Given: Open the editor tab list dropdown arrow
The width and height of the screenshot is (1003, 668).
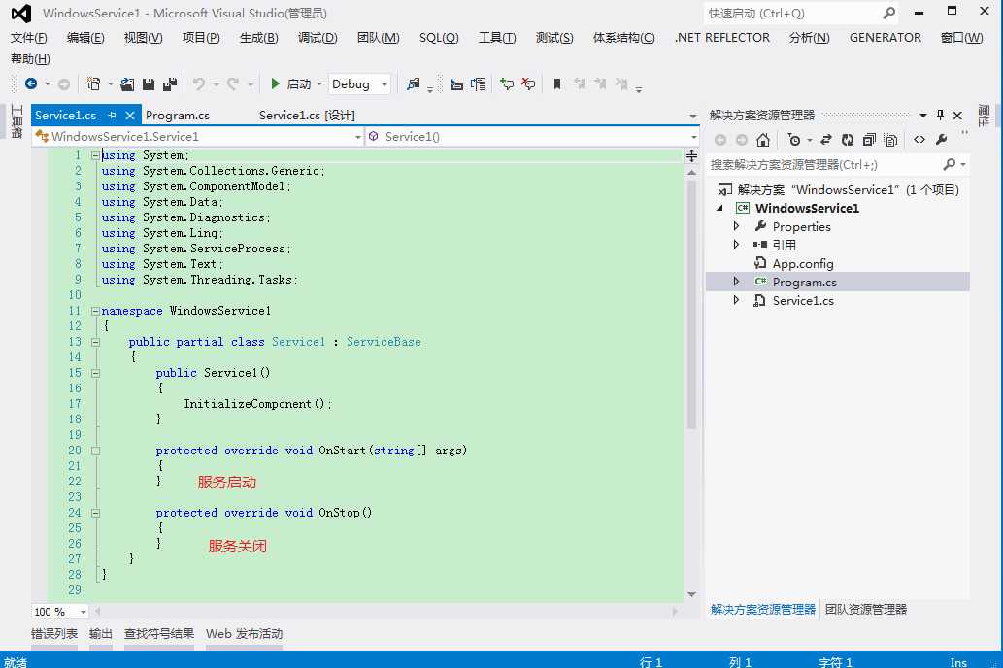Looking at the screenshot, I should coord(692,116).
